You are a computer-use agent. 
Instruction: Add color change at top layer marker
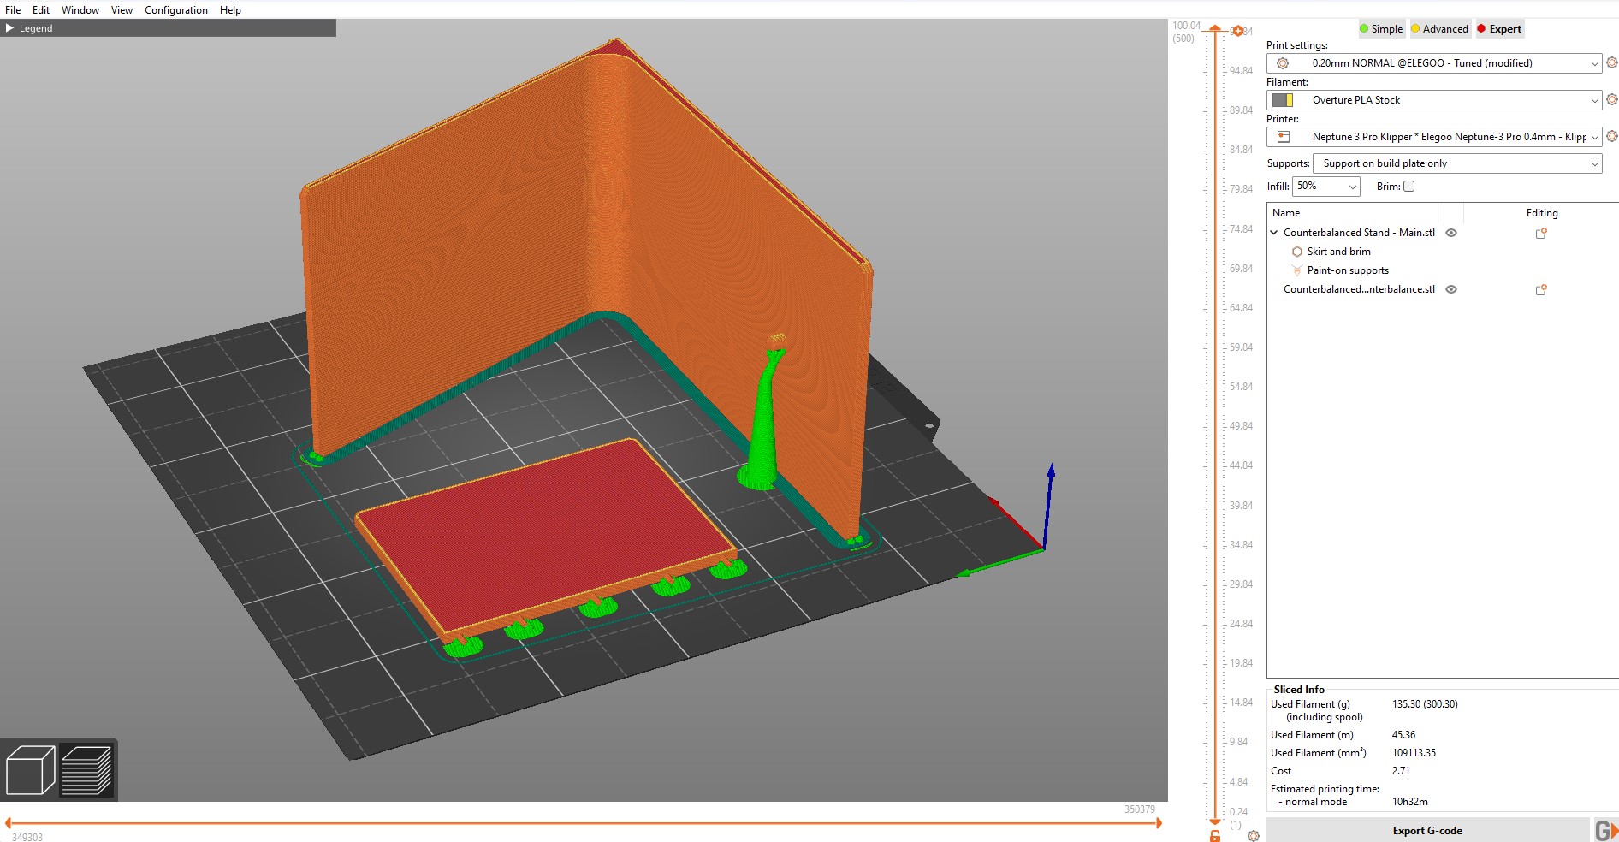(1237, 31)
